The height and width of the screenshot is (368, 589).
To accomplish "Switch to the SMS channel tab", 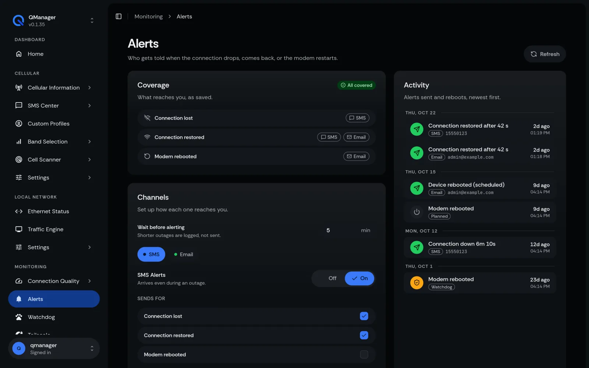I will (x=151, y=254).
